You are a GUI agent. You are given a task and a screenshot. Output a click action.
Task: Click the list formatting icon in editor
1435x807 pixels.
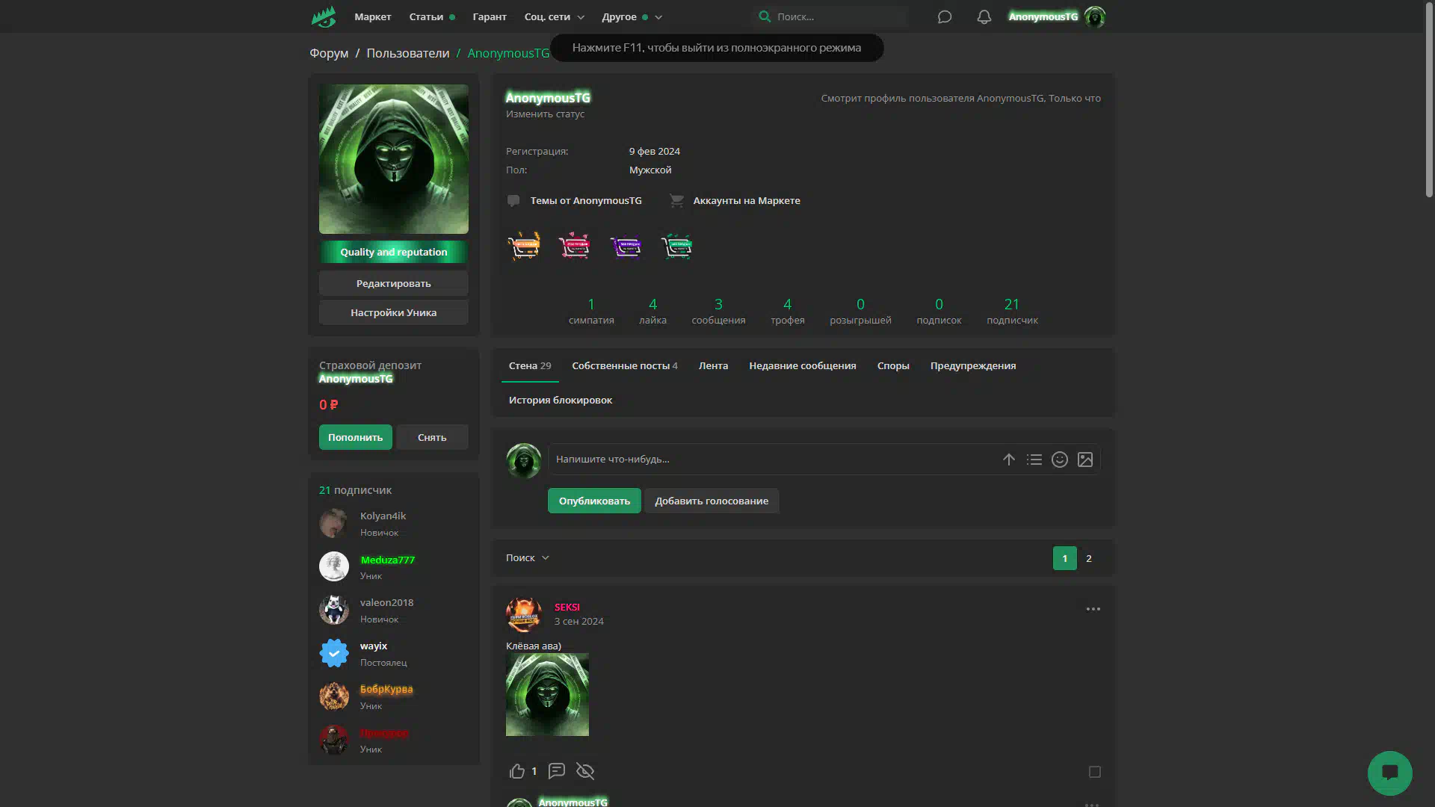point(1034,460)
